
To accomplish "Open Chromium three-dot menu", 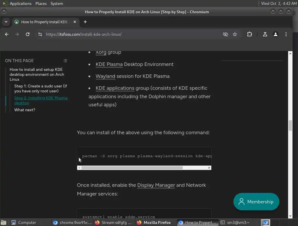I will 286,34.
